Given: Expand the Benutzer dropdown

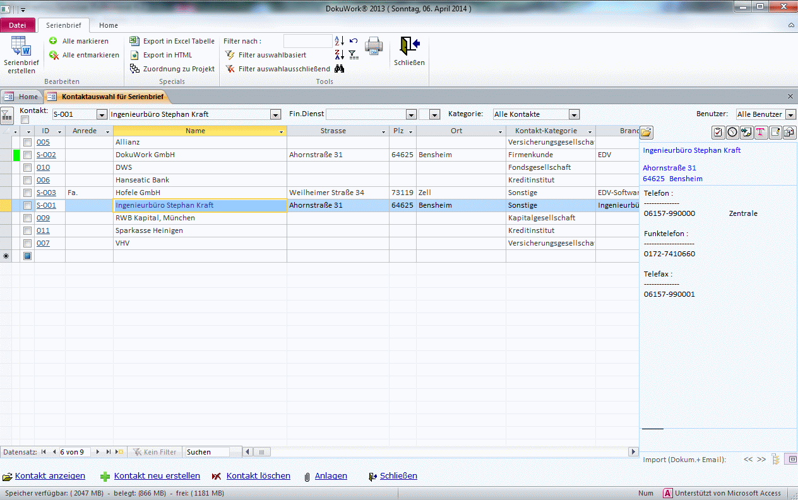Looking at the screenshot, I should coord(790,115).
